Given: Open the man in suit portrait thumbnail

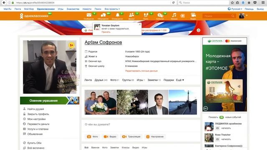Looking at the screenshot, I should [159, 102].
